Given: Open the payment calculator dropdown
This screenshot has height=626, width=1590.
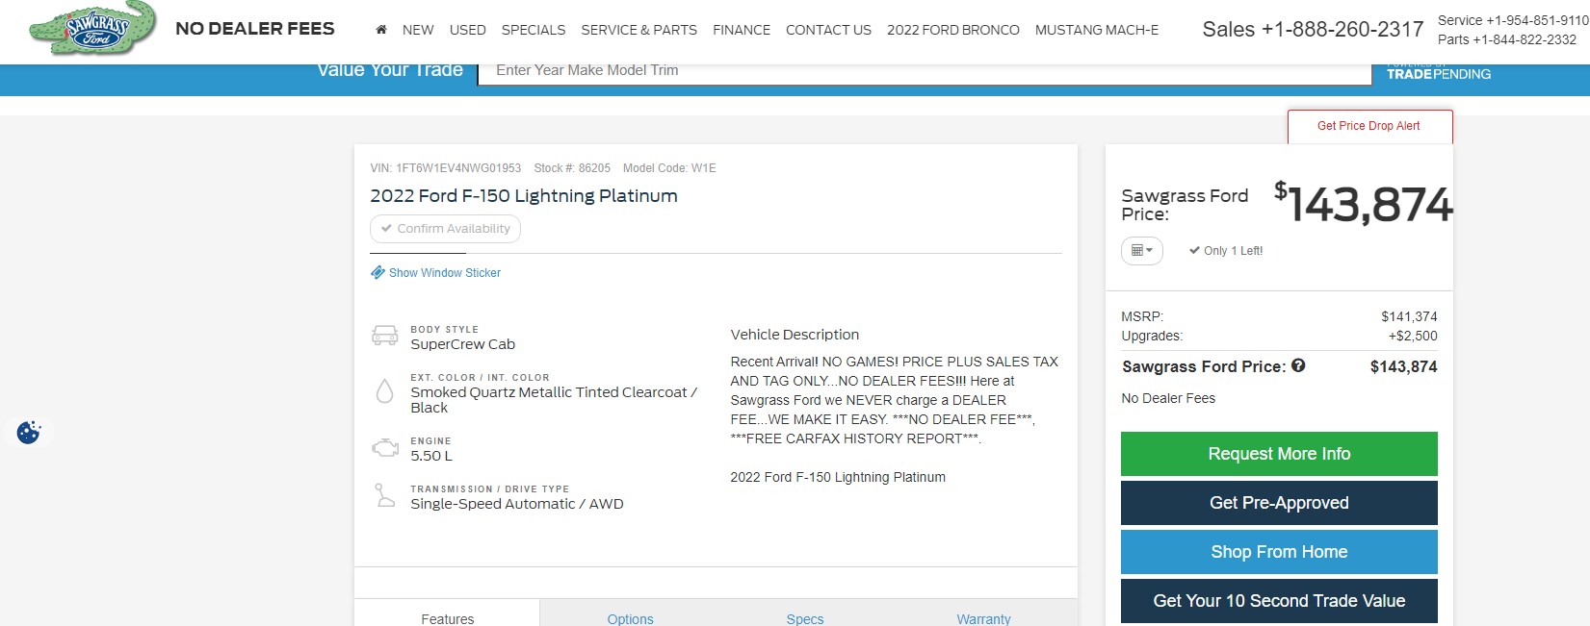Looking at the screenshot, I should click(1141, 251).
